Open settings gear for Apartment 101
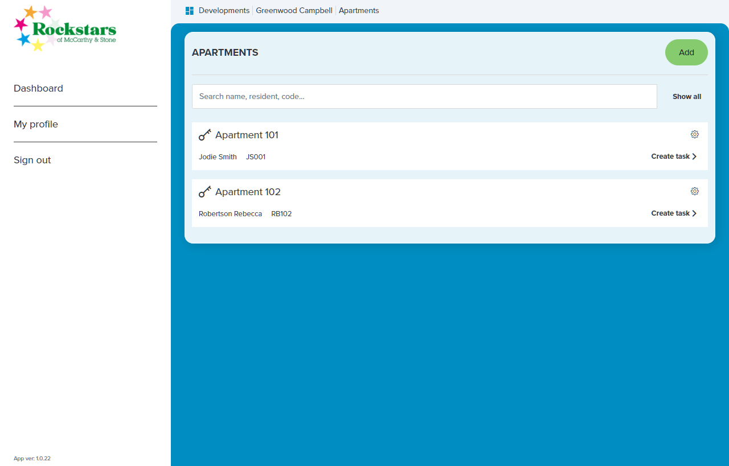The width and height of the screenshot is (729, 466). 695,134
